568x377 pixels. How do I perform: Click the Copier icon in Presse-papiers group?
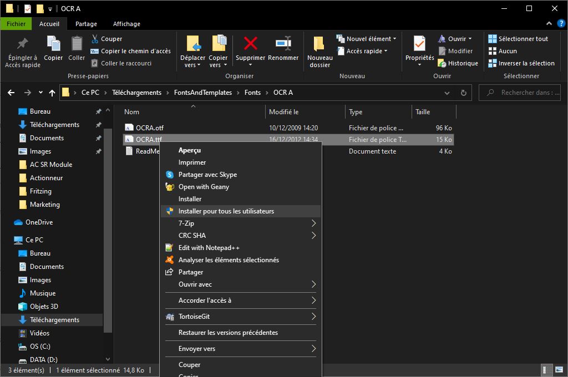pos(53,44)
